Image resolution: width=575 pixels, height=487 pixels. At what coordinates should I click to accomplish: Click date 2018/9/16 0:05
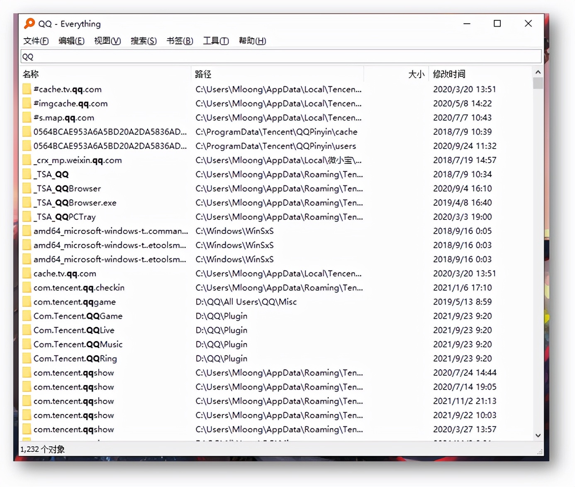[462, 231]
